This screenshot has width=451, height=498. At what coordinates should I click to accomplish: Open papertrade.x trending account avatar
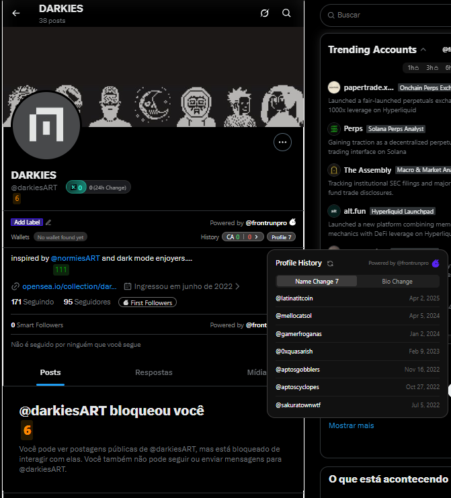pyautogui.click(x=334, y=87)
